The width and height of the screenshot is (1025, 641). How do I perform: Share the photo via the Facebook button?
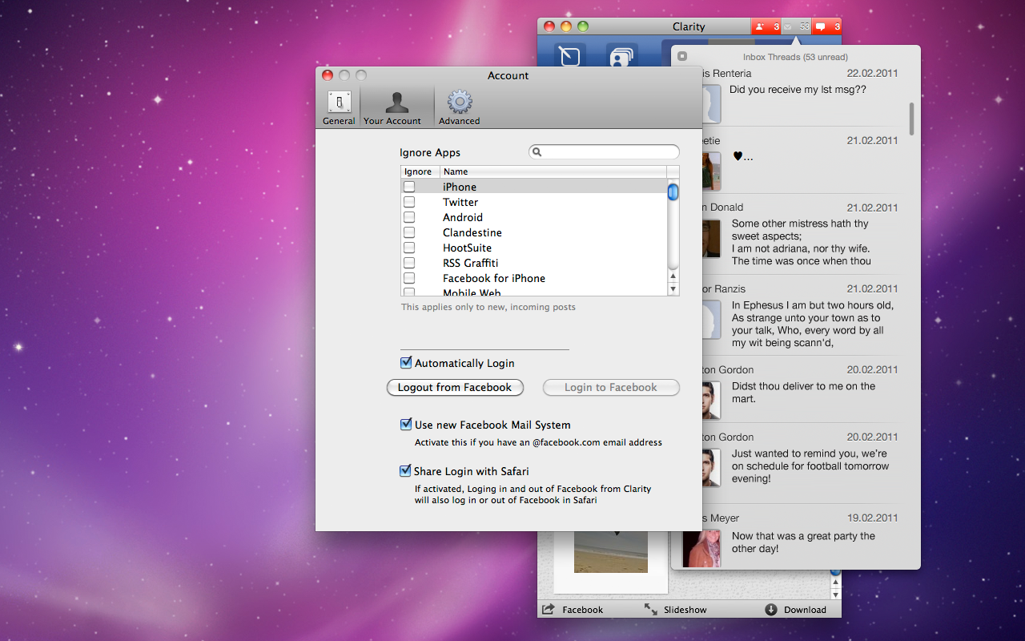pos(573,610)
